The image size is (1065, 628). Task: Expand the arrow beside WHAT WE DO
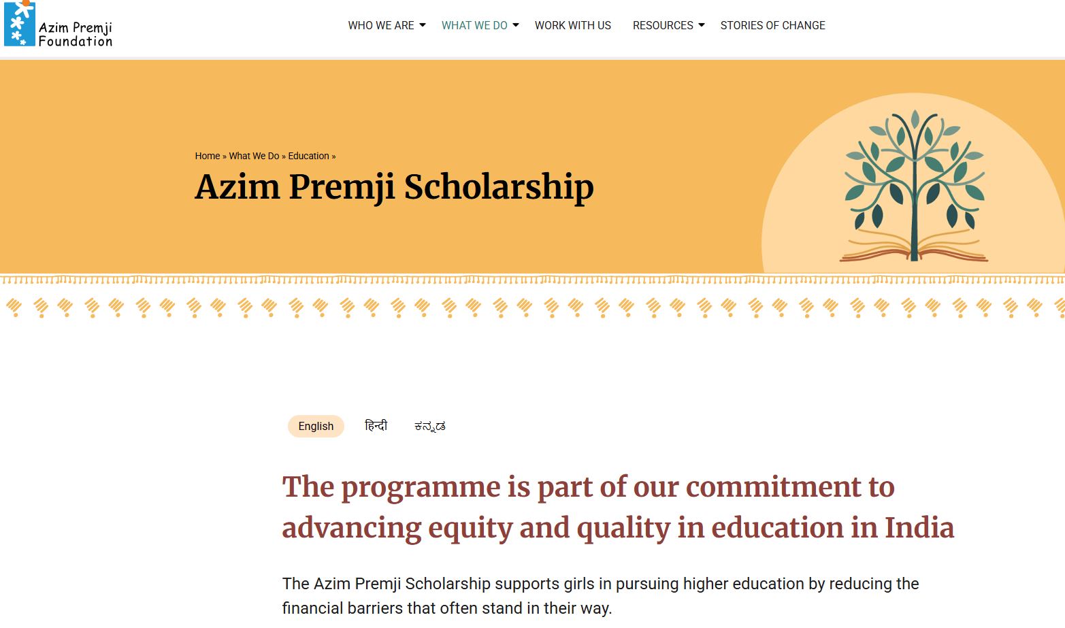(516, 25)
